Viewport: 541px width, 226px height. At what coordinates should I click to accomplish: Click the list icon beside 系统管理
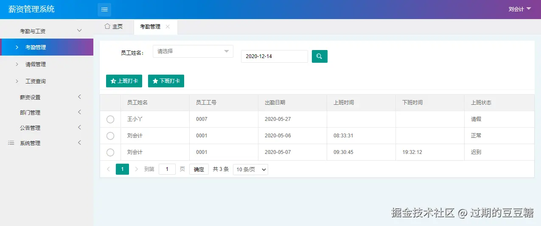click(11, 143)
